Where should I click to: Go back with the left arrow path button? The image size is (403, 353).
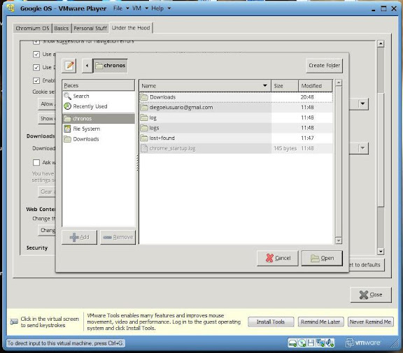coord(87,66)
